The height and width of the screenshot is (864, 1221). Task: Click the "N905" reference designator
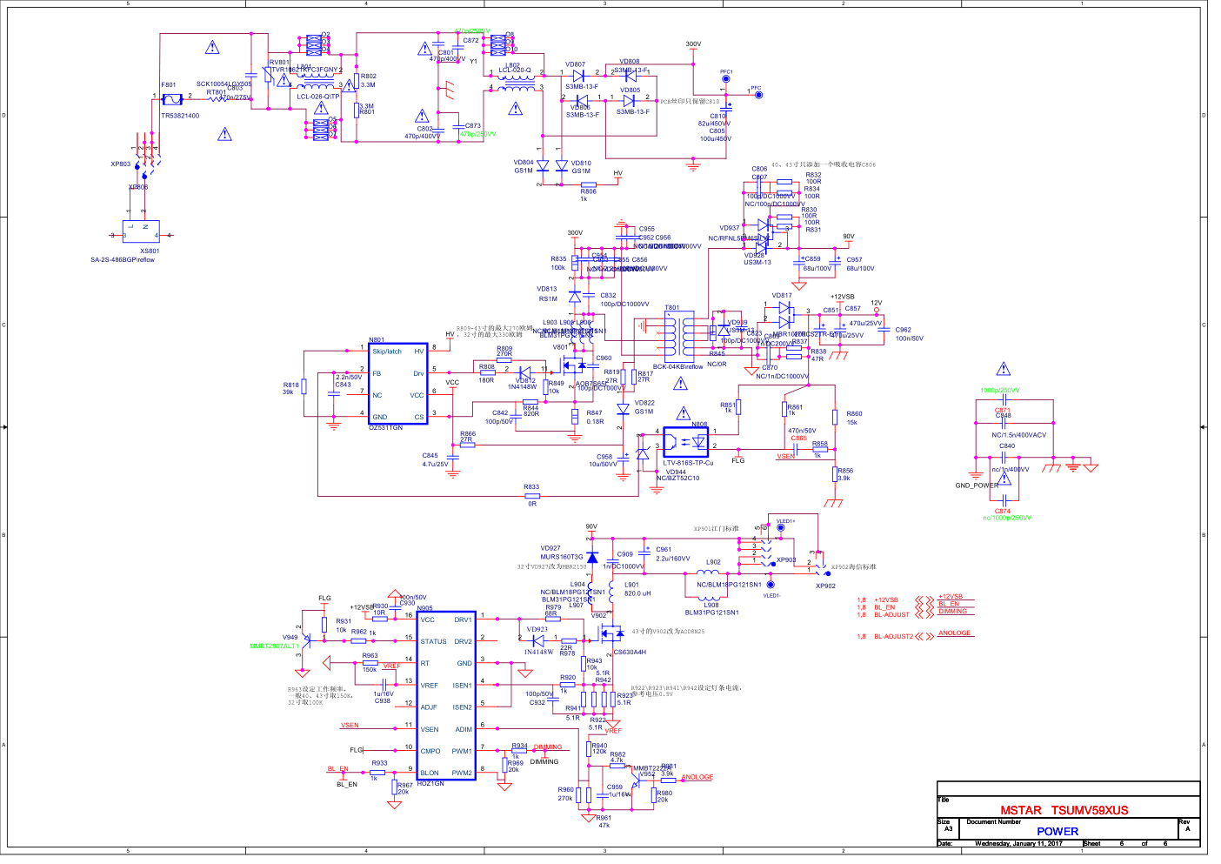424,608
